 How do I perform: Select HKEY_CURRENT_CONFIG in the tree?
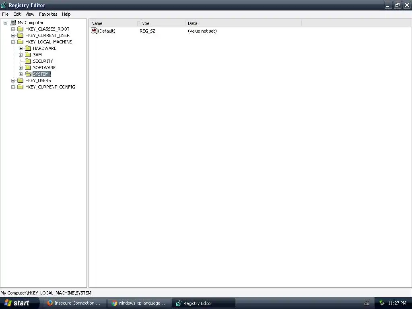coord(50,87)
